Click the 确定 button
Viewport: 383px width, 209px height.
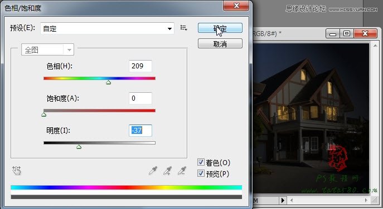(220, 28)
